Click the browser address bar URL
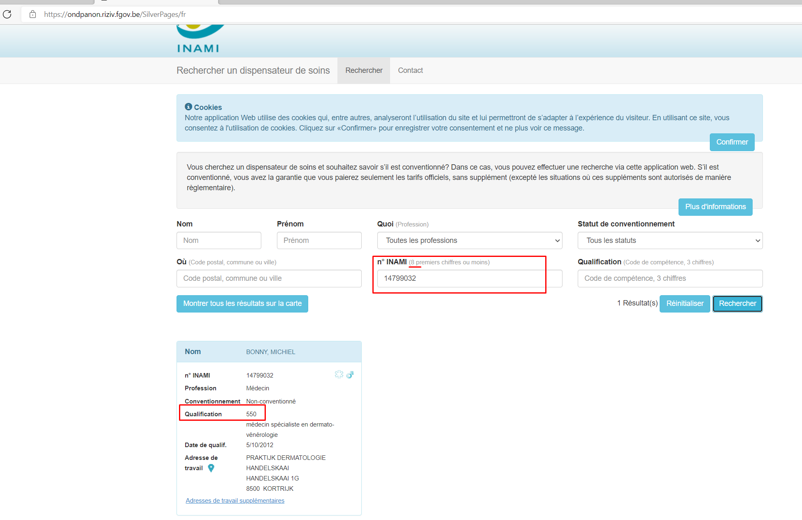 [115, 14]
